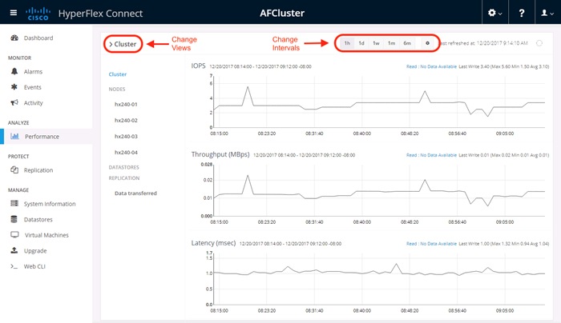Image resolution: width=561 pixels, height=323 pixels.
Task: Click the Throughput (MBps) chart line
Action: (379, 191)
